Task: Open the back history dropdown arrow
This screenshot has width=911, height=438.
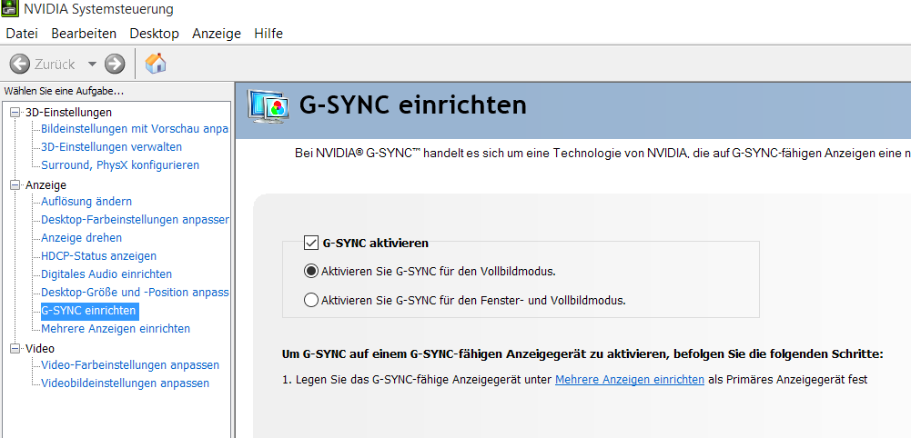Action: [92, 64]
